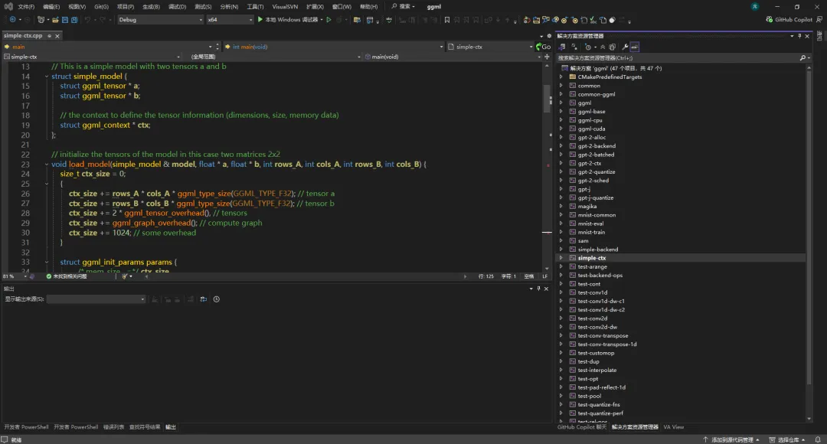Toggle the preview selected items button
The width and height of the screenshot is (827, 444).
point(635,47)
